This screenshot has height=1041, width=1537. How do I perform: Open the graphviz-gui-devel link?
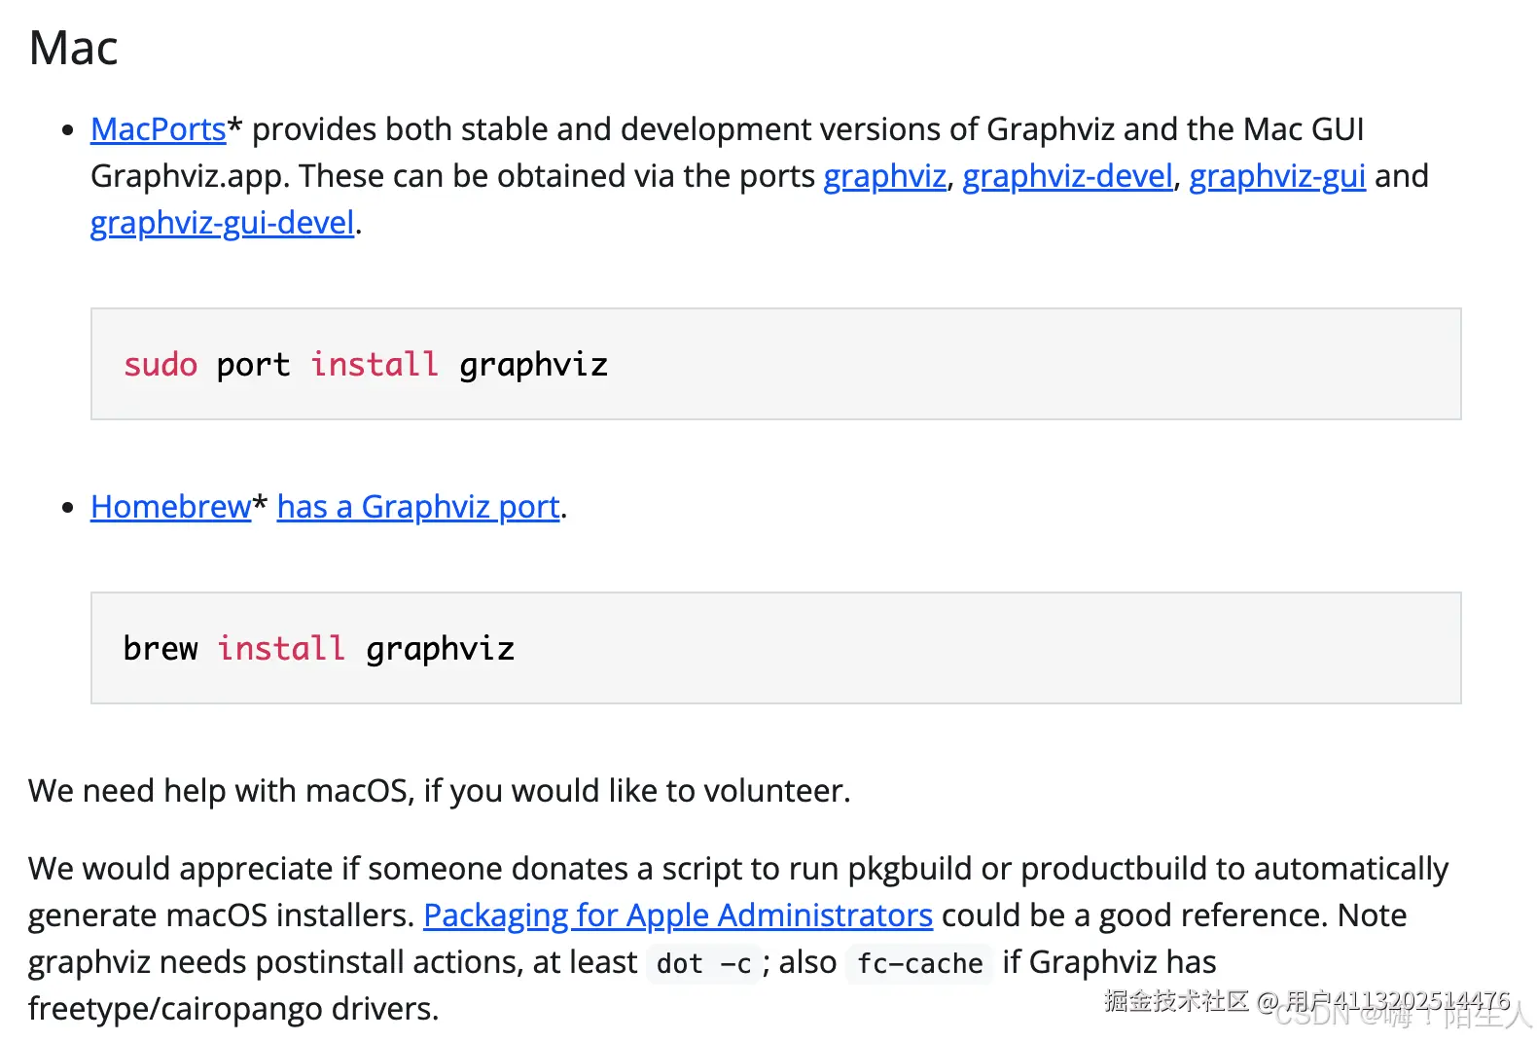222,223
